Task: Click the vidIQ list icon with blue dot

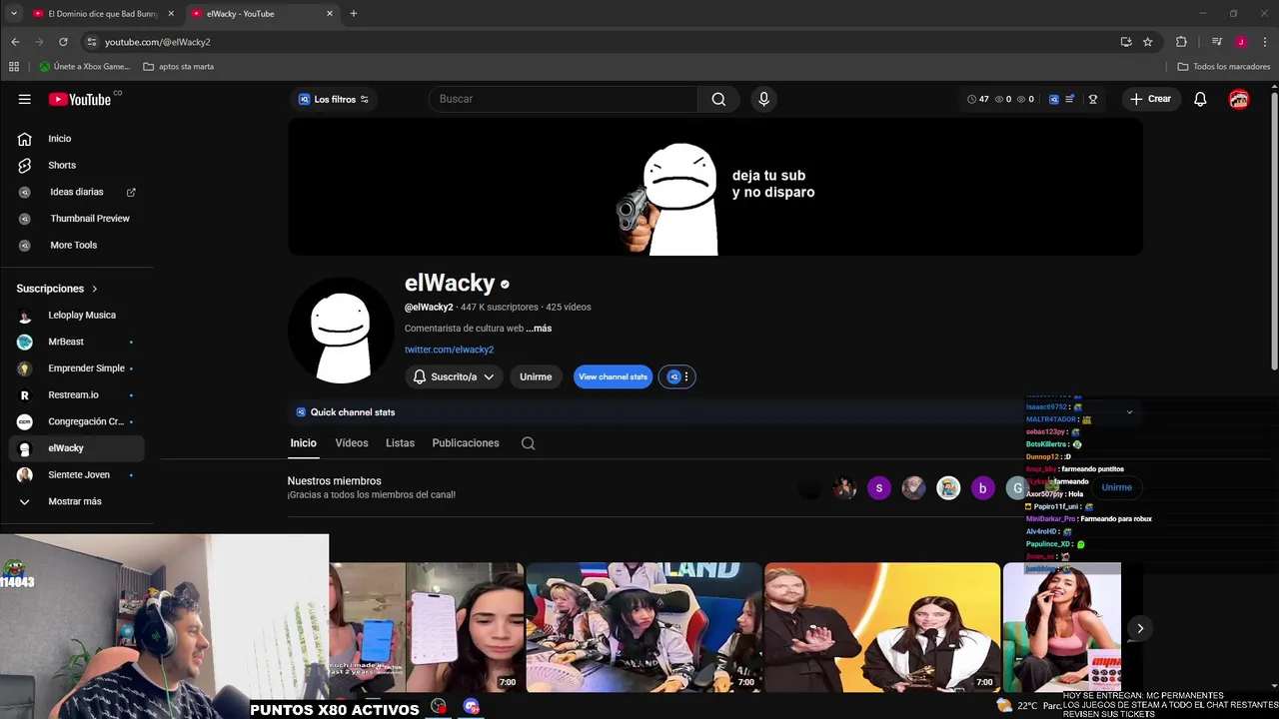Action: click(x=1071, y=99)
